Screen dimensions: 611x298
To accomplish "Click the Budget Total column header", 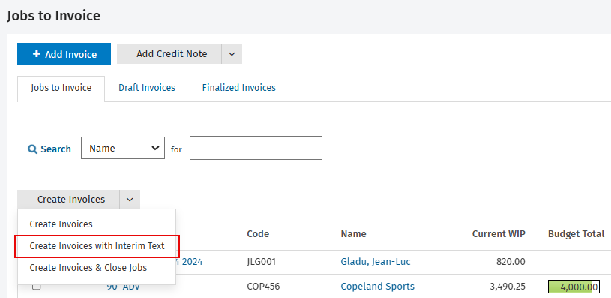I will coord(576,234).
